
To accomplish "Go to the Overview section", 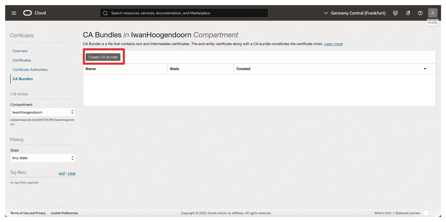I will [x=20, y=51].
